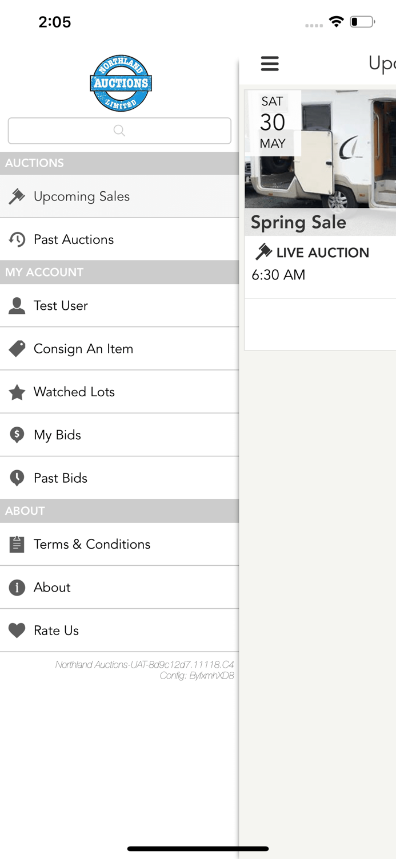Image resolution: width=396 pixels, height=859 pixels.
Task: Select the About info icon
Action: (17, 587)
